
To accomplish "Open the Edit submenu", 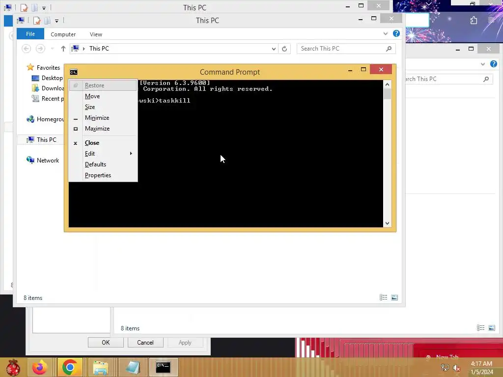I will tap(103, 154).
